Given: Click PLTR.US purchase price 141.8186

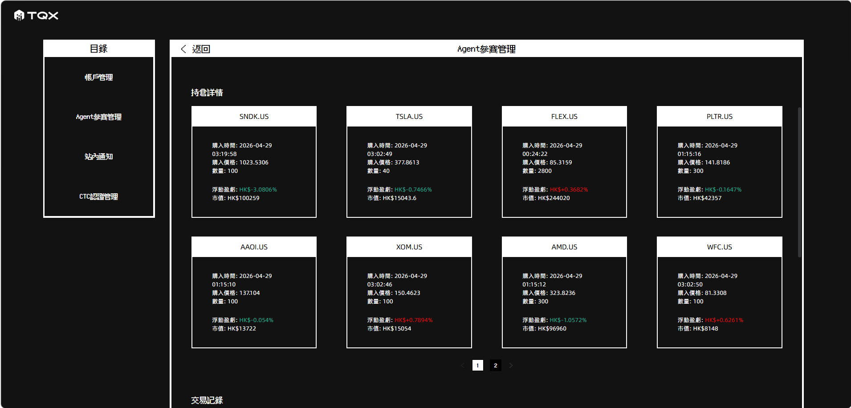Looking at the screenshot, I should coord(717,163).
